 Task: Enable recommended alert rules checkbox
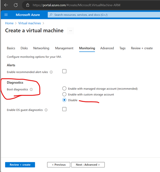64,71
